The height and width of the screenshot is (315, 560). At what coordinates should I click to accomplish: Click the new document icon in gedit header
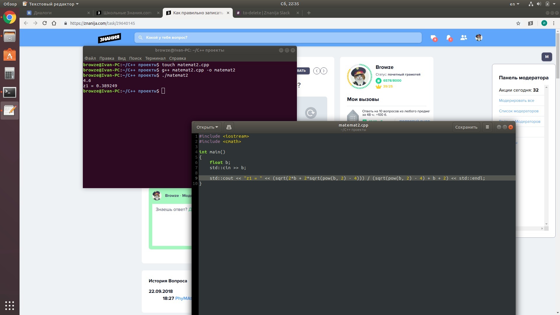229,127
